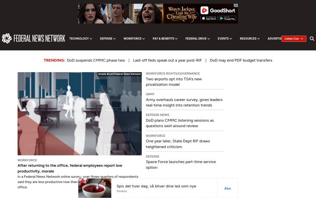
Task: Open the Advertise nav item
Action: point(274,39)
